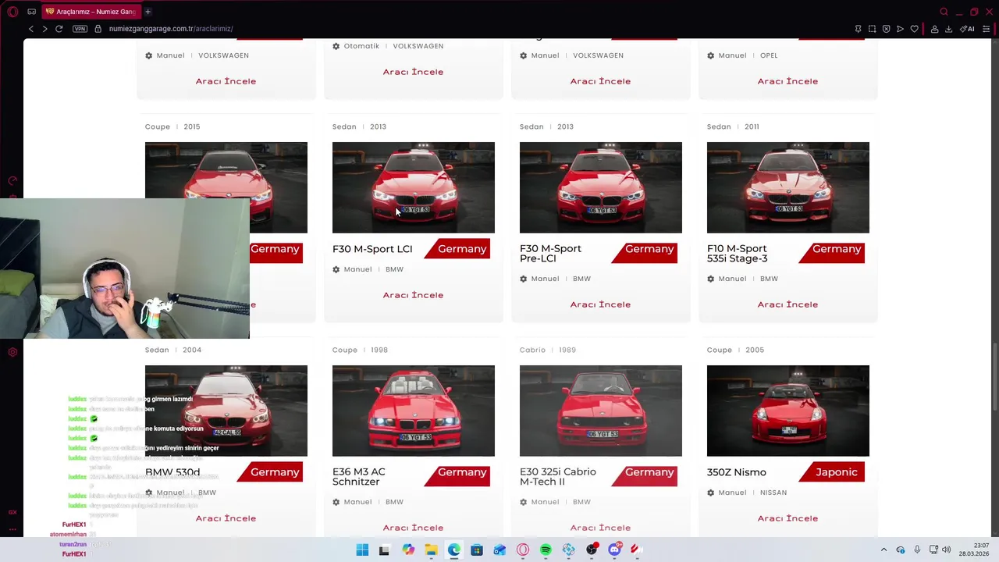Open the browser profile icon
Viewport: 999px width, 562px height.
coord(934,29)
